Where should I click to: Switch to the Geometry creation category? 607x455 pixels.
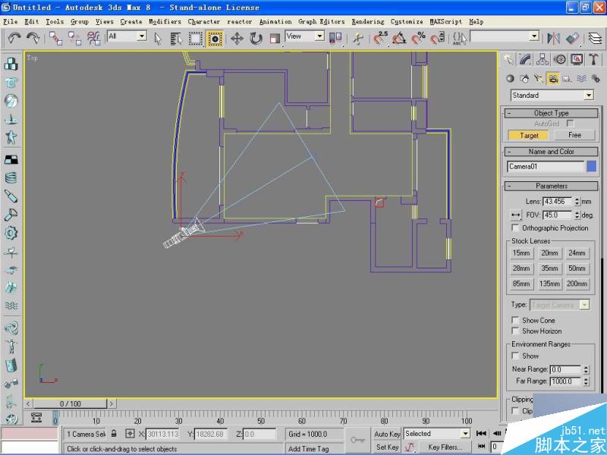click(511, 78)
